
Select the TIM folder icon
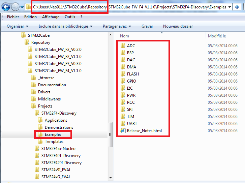tap(123, 116)
